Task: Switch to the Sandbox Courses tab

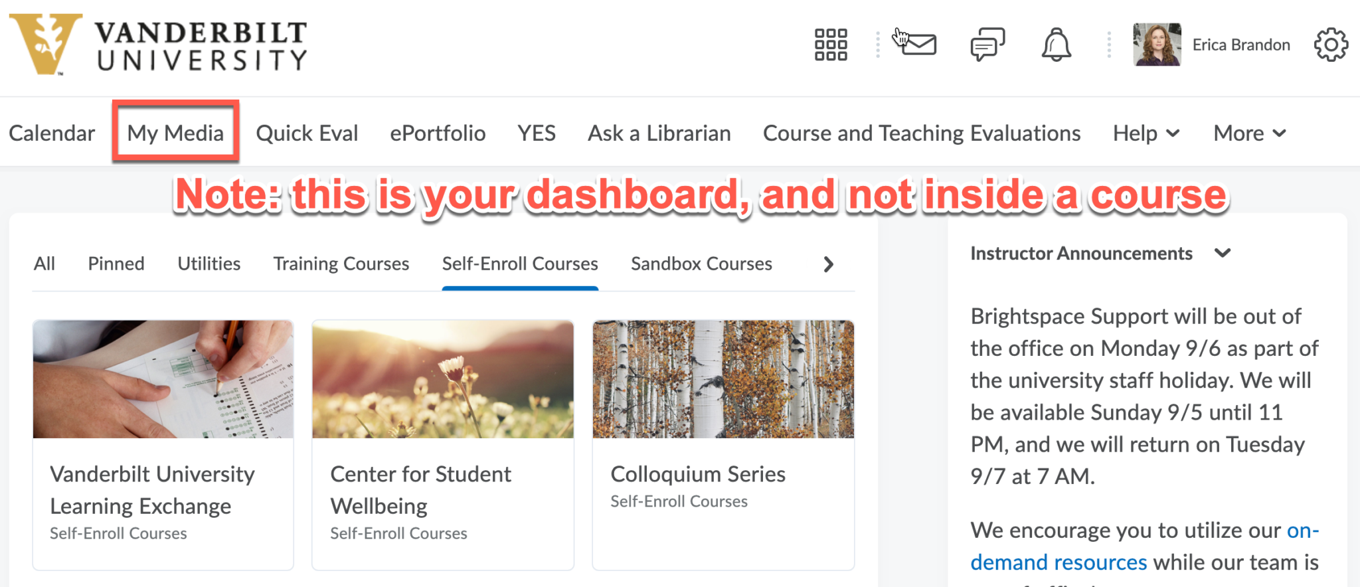Action: (701, 264)
